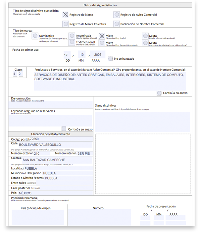Click the Municipio o Delegación field
This screenshot has height=233, width=198.
pos(68,173)
